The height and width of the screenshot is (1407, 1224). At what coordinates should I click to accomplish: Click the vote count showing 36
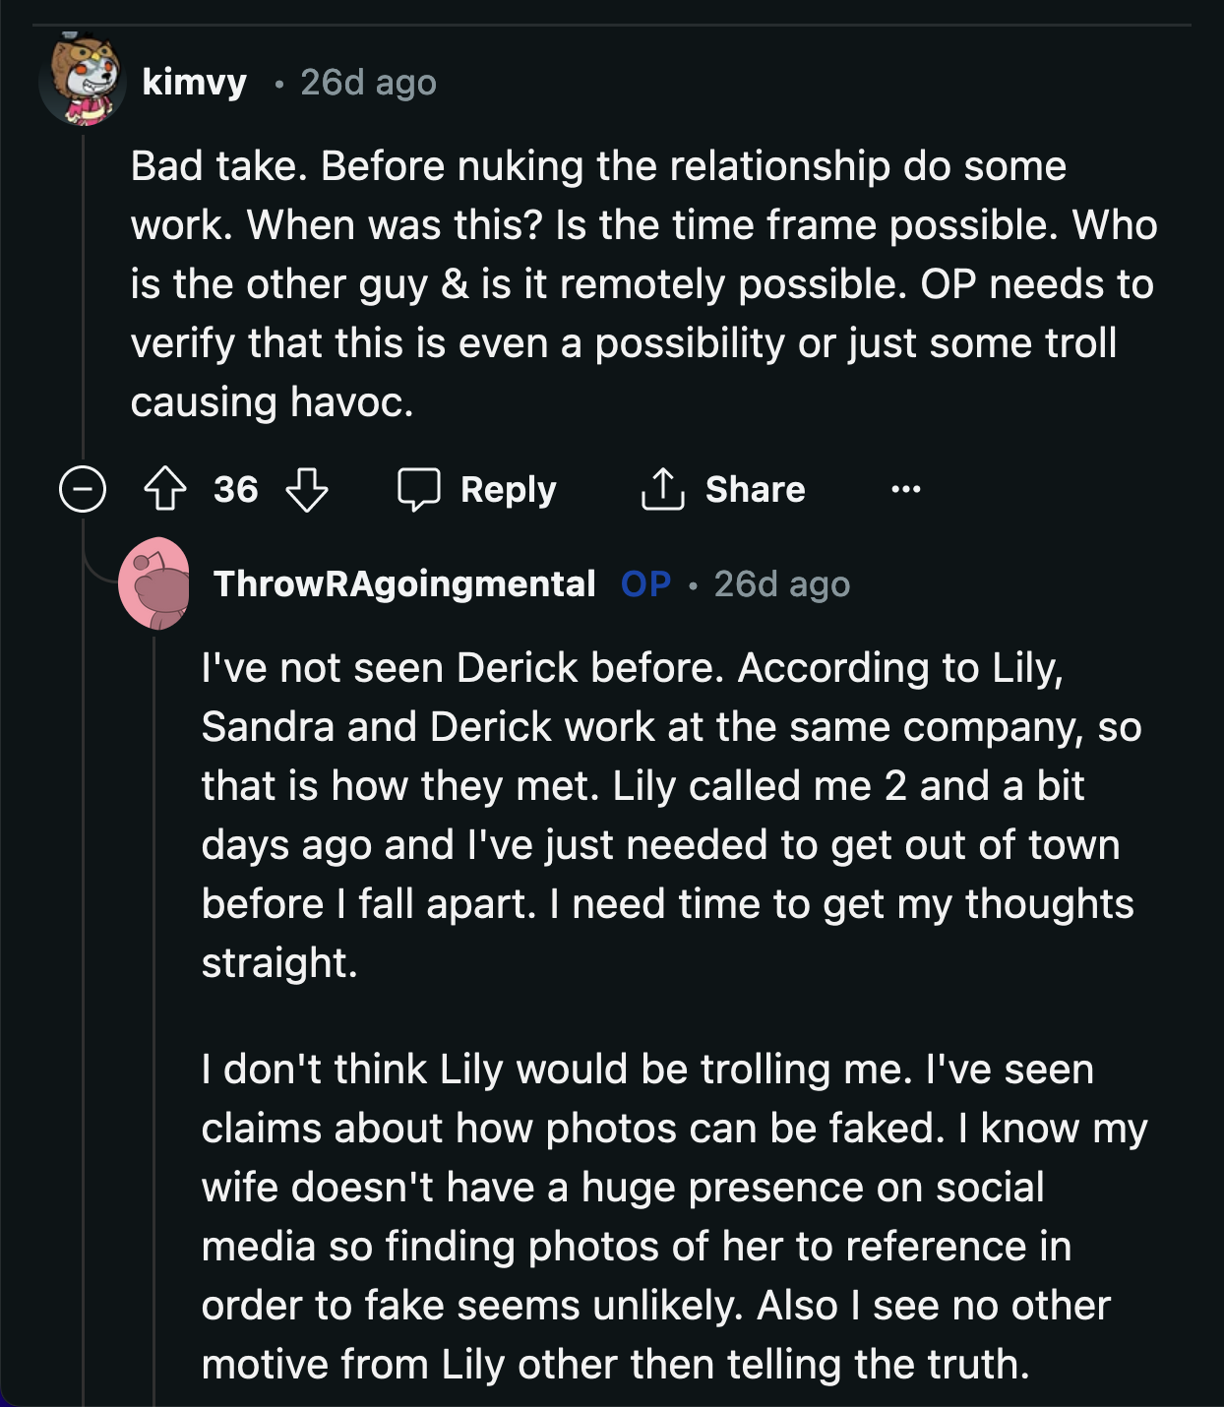click(x=237, y=488)
